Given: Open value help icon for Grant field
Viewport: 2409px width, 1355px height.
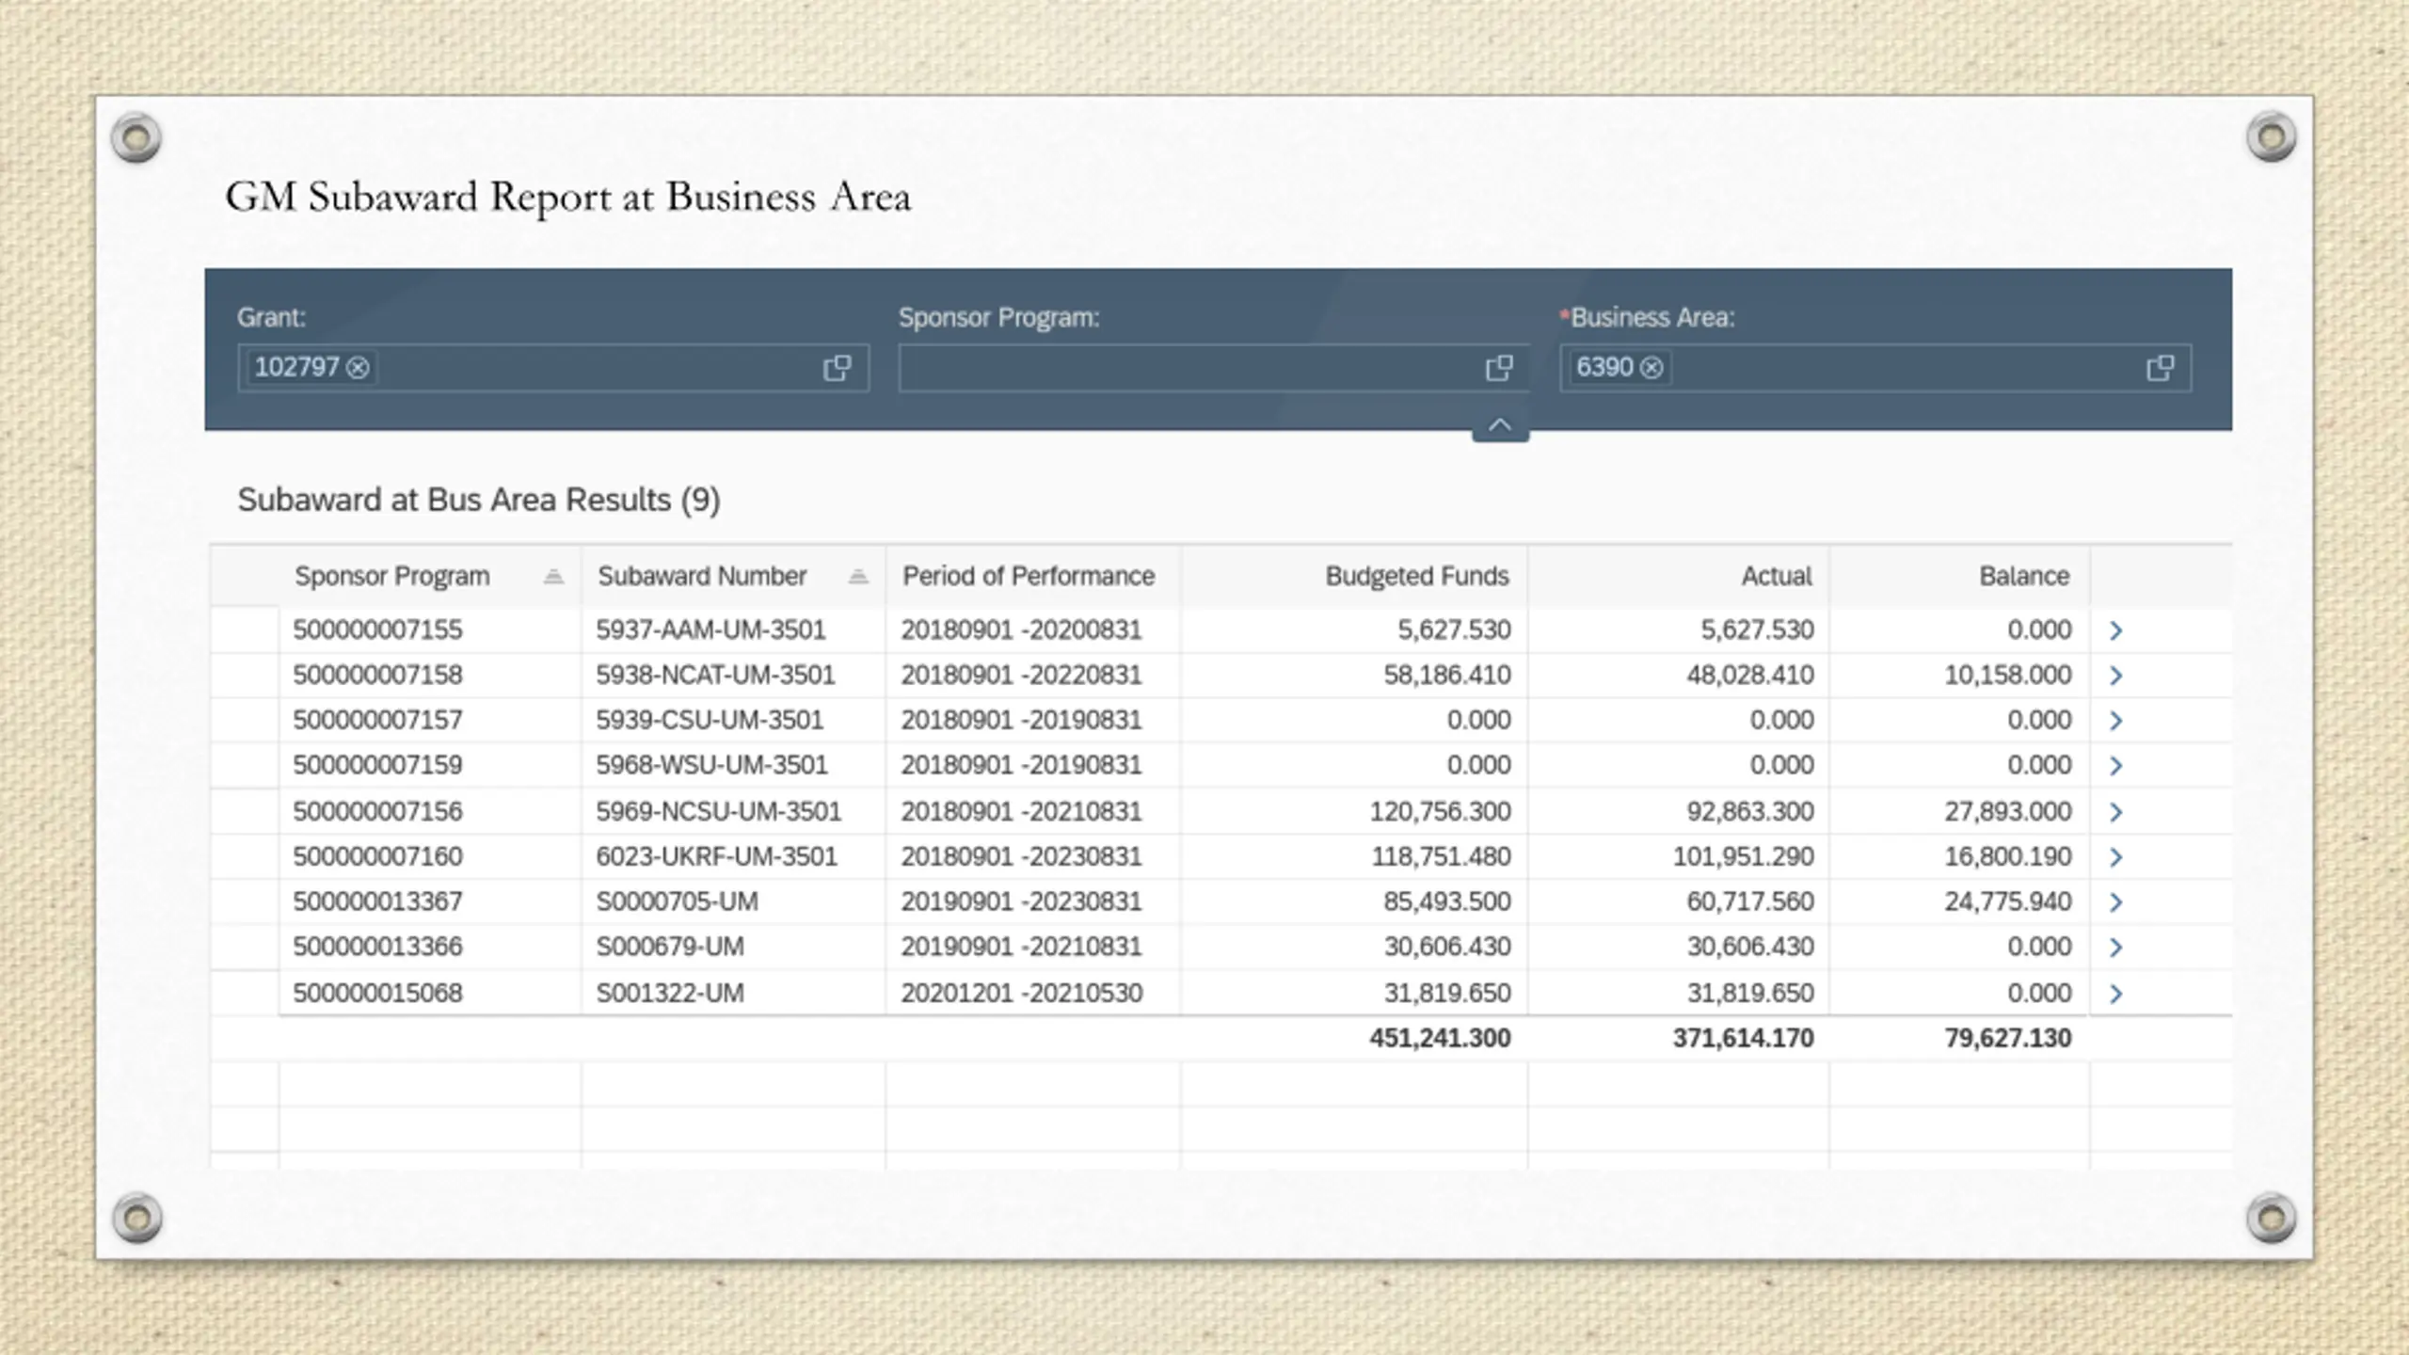Looking at the screenshot, I should pos(837,368).
